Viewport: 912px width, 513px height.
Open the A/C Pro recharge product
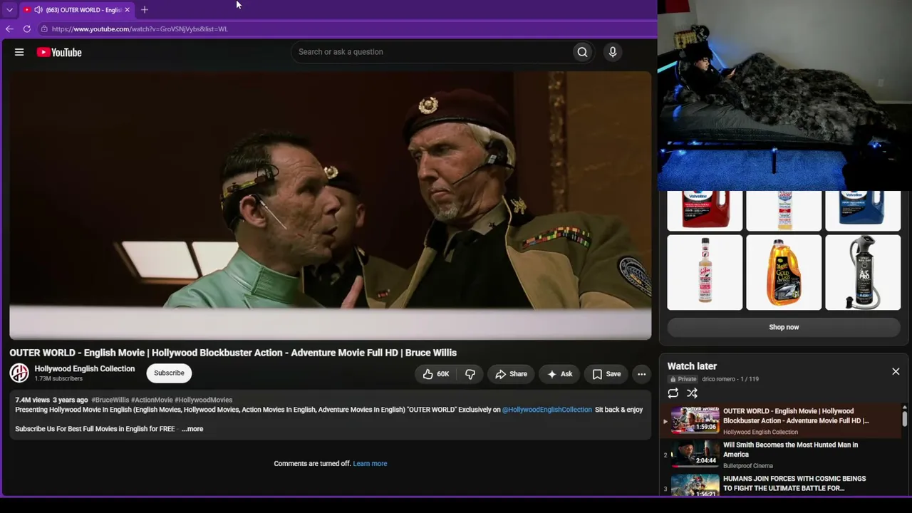(x=863, y=273)
